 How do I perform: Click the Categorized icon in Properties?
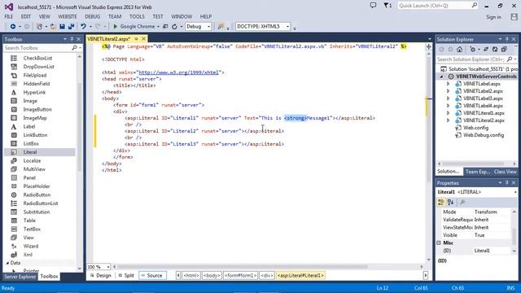point(441,202)
